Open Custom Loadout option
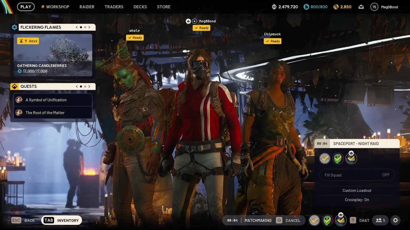Image resolution: width=410 pixels, height=230 pixels. tap(357, 190)
